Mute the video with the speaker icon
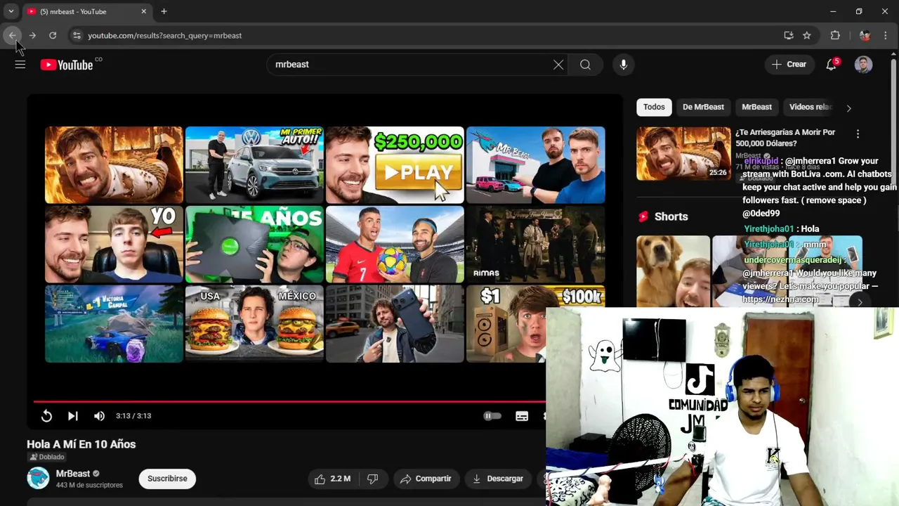899x506 pixels. 99,416
